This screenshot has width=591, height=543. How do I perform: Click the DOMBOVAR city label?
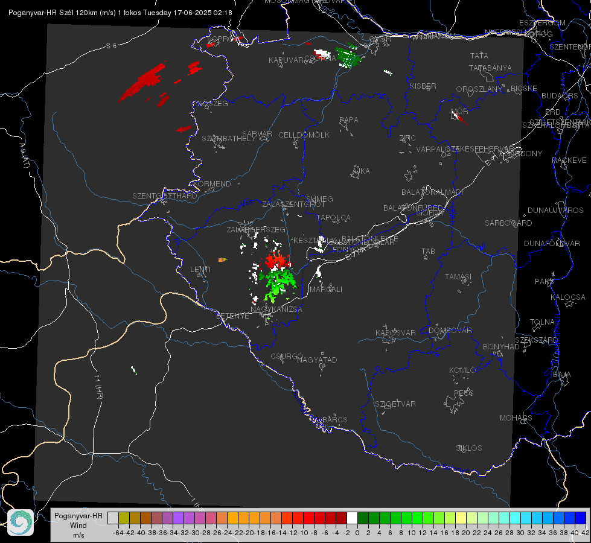tap(450, 331)
